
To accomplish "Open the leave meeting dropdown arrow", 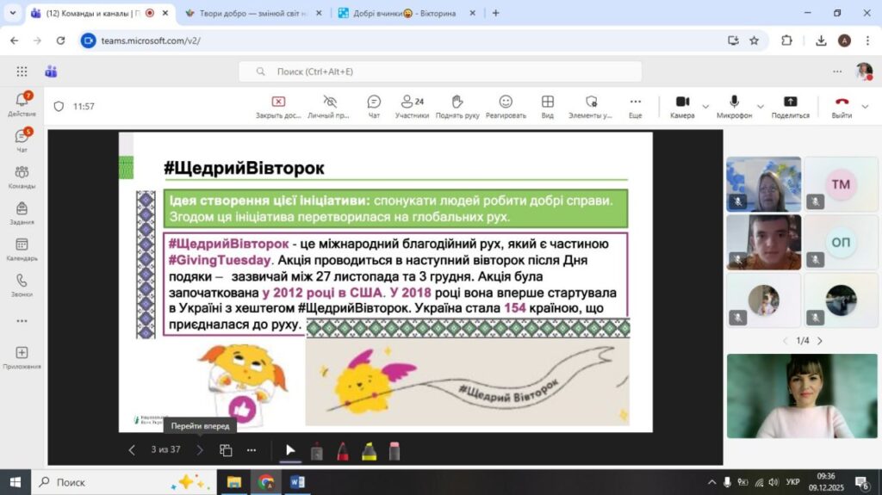I will pos(866,107).
